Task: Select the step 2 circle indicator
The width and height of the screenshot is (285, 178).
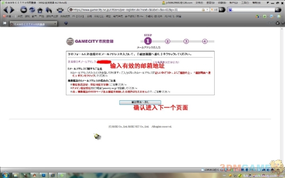Action: (x=167, y=41)
